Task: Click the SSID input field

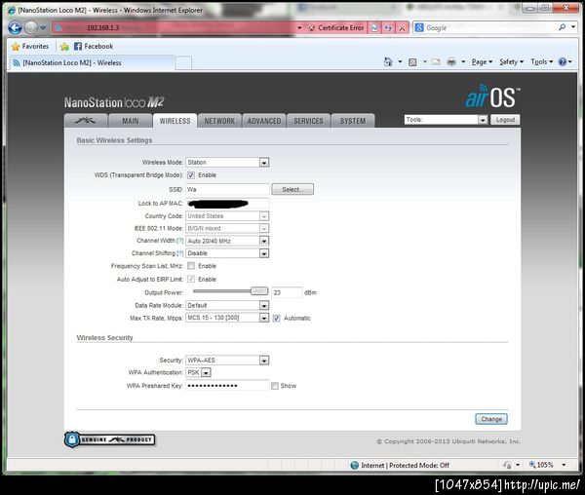Action: pyautogui.click(x=227, y=189)
